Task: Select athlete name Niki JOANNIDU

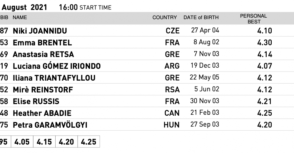Action: click(x=40, y=31)
